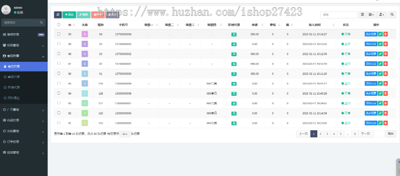Tick the checkbox for row ID 84
This screenshot has width=400, height=176.
tap(59, 93)
